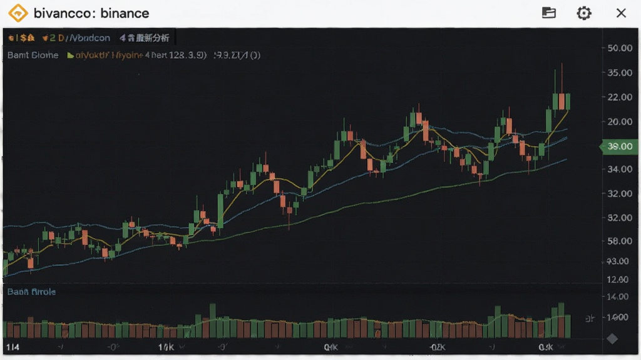This screenshot has height=360, width=641.
Task: Click the orange symbol label in the toolbar
Action: 21,38
